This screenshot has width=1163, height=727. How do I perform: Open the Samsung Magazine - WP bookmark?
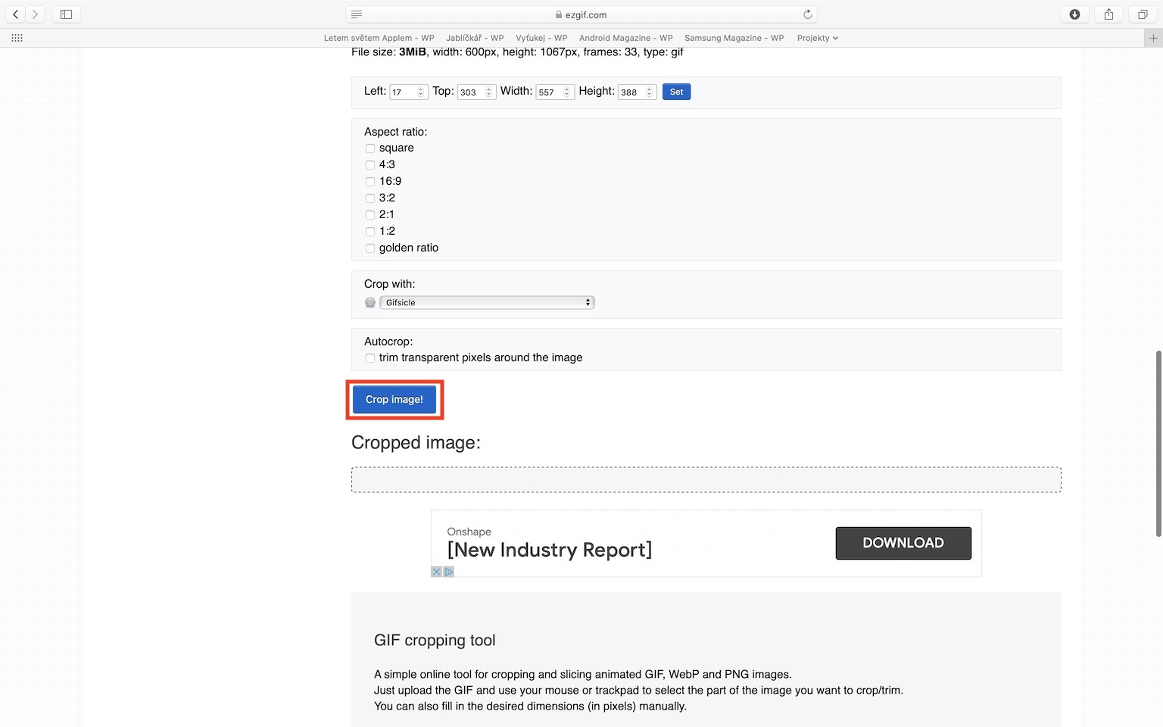click(x=734, y=38)
